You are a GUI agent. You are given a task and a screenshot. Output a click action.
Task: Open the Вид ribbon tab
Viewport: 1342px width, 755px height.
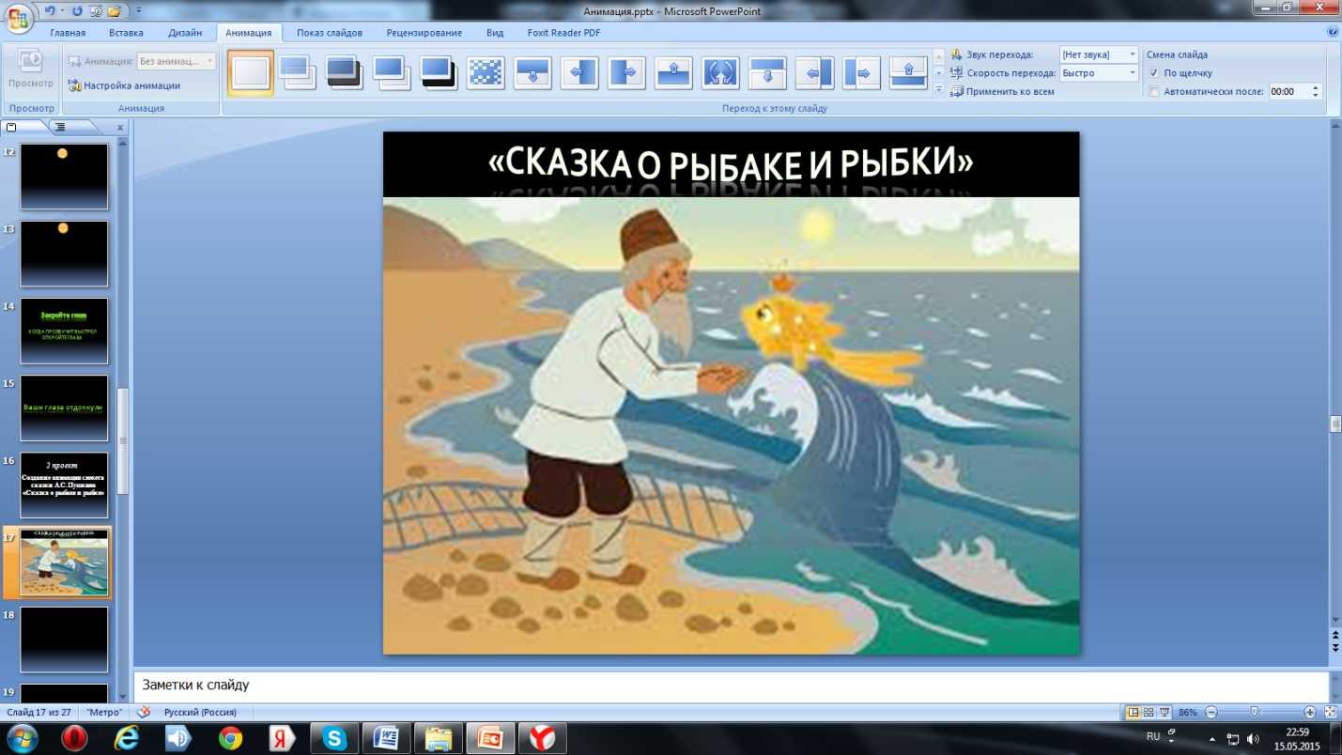click(495, 33)
